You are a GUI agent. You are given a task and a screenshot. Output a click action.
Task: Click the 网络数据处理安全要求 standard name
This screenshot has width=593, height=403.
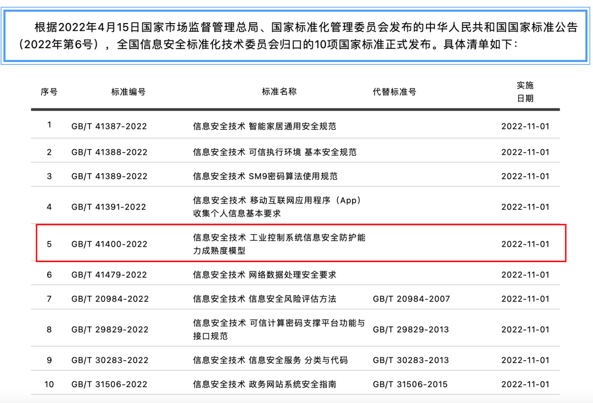click(x=264, y=275)
